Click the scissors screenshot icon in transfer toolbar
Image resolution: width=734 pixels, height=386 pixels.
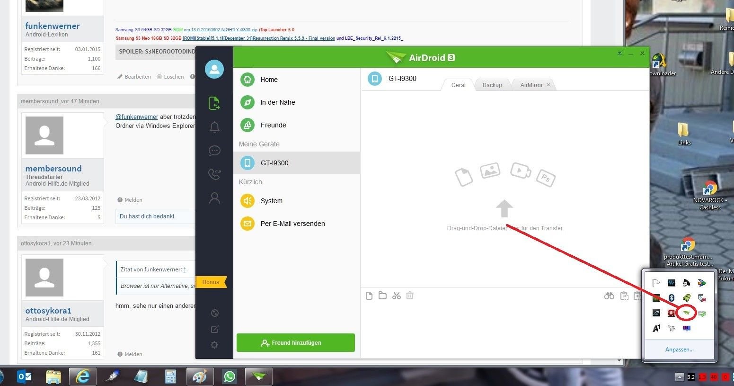coord(397,296)
